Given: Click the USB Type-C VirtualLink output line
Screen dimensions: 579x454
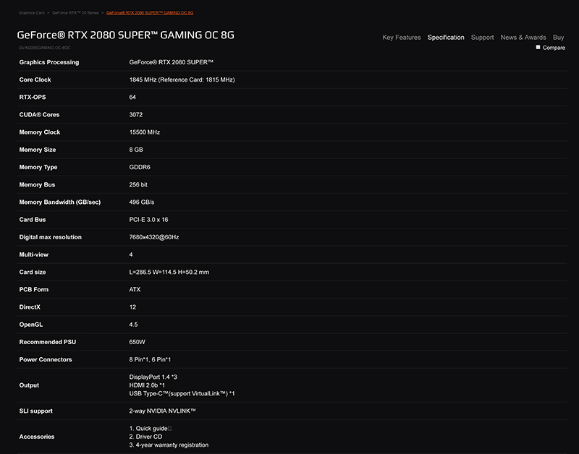Looking at the screenshot, I should tap(182, 394).
